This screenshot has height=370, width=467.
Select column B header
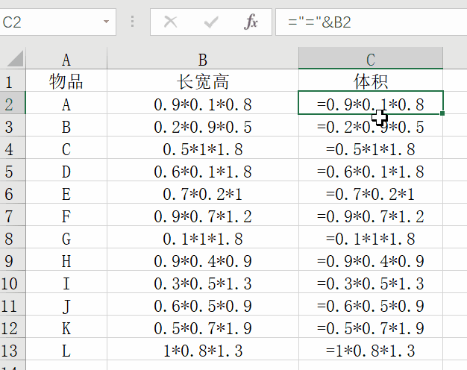tap(202, 58)
